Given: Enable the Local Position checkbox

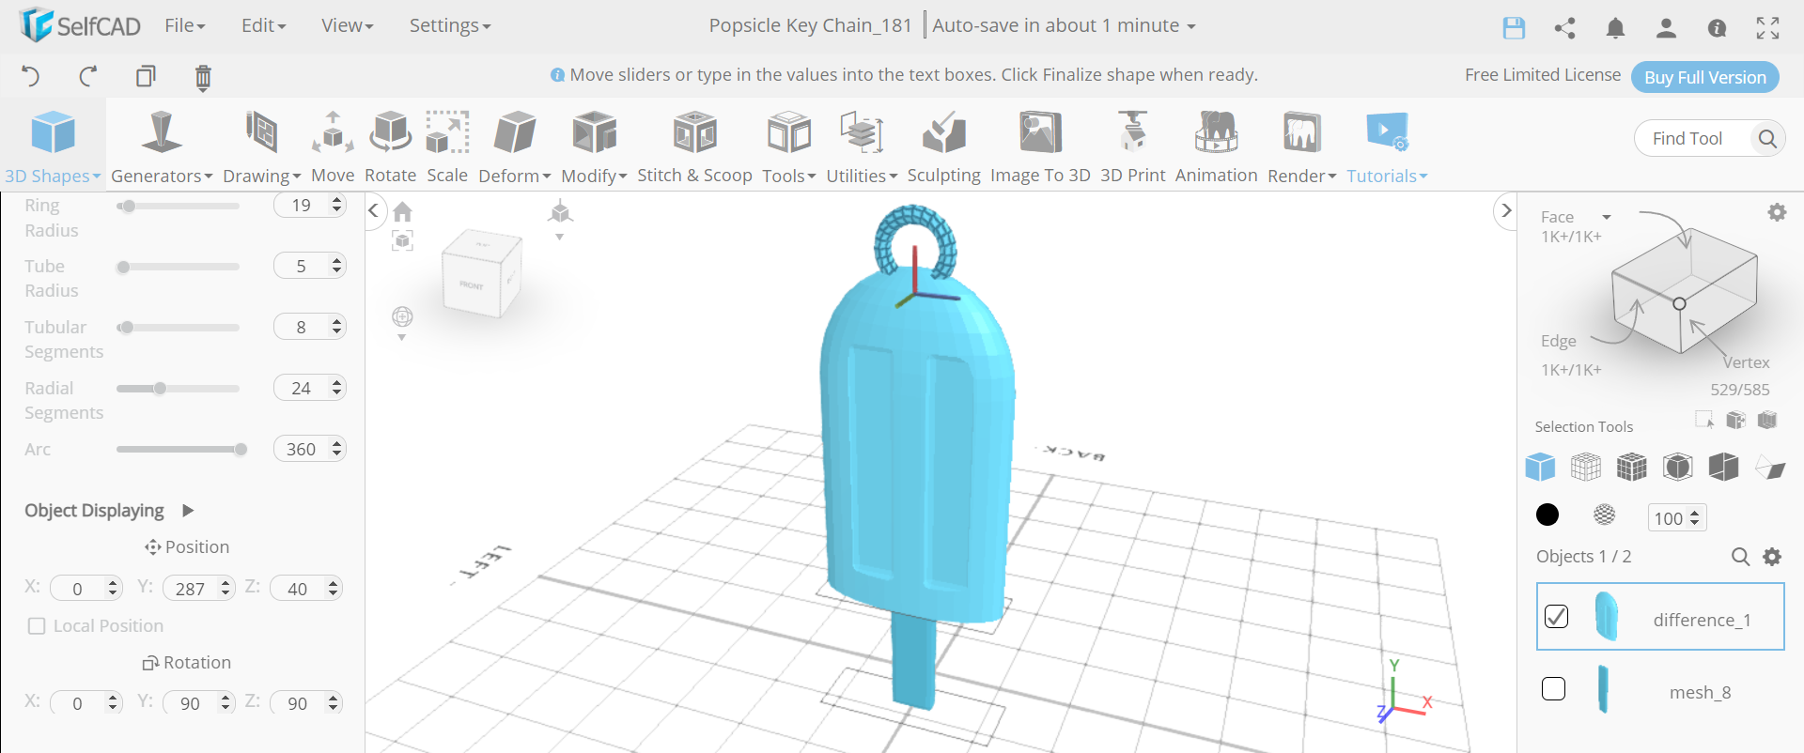Looking at the screenshot, I should [37, 626].
